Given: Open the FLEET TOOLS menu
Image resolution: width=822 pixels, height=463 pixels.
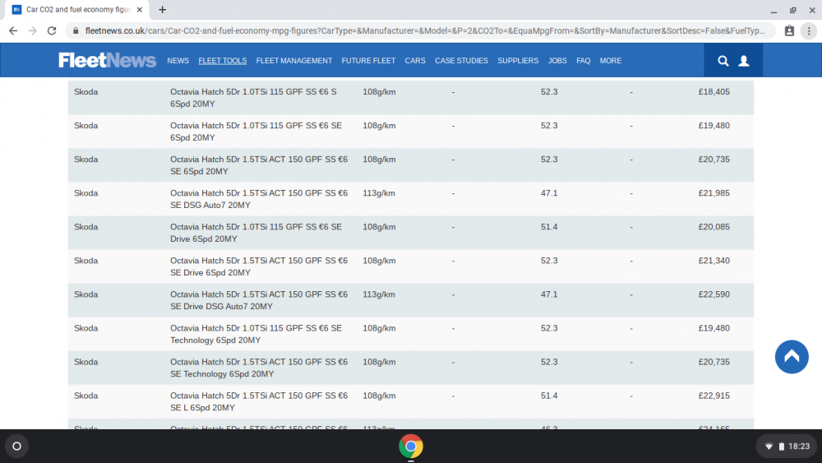Looking at the screenshot, I should coord(222,61).
